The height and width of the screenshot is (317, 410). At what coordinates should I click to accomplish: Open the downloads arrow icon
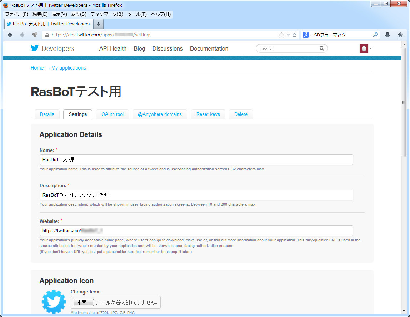click(387, 35)
